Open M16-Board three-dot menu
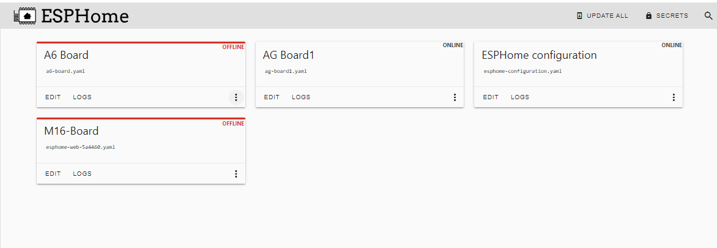This screenshot has height=248, width=717. 236,174
